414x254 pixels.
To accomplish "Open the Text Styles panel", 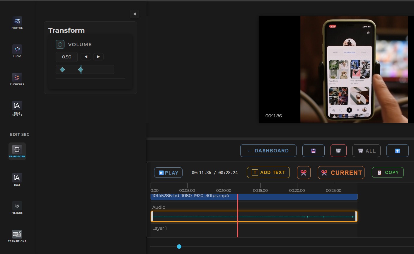I will [x=17, y=109].
